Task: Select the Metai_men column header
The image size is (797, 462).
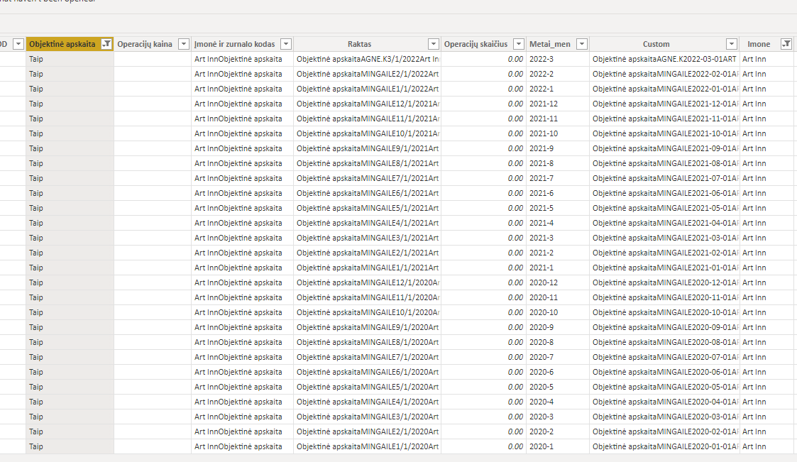Action: pos(550,44)
